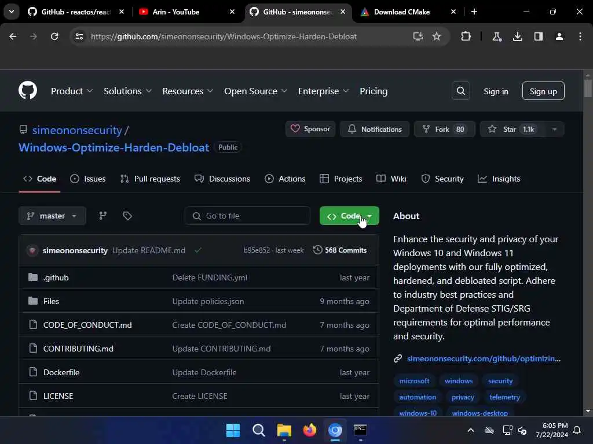Screen dimensions: 593x444
Task: Open tab search chevron in browser
Action: 12,12
